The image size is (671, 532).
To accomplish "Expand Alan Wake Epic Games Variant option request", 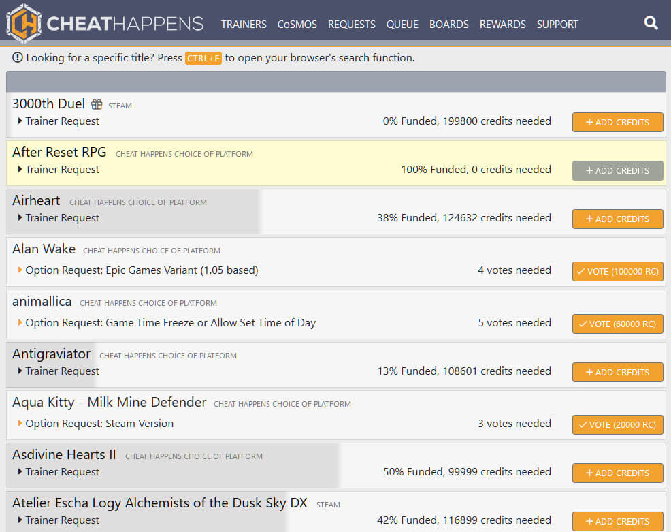I will (x=137, y=270).
